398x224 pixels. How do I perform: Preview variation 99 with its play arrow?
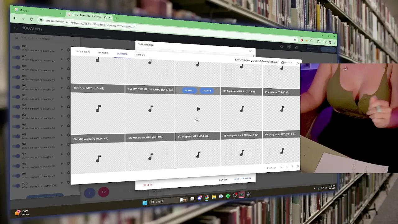click(62, 173)
